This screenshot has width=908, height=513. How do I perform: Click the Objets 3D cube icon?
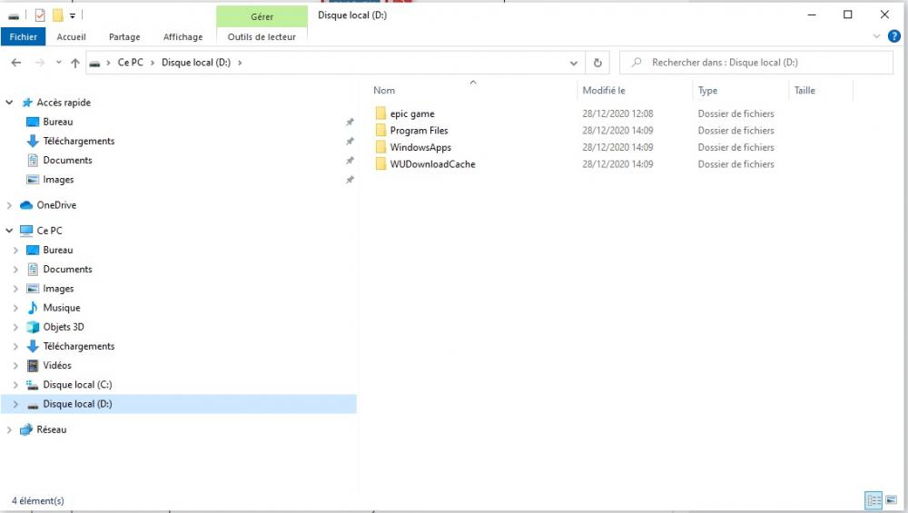coord(33,327)
